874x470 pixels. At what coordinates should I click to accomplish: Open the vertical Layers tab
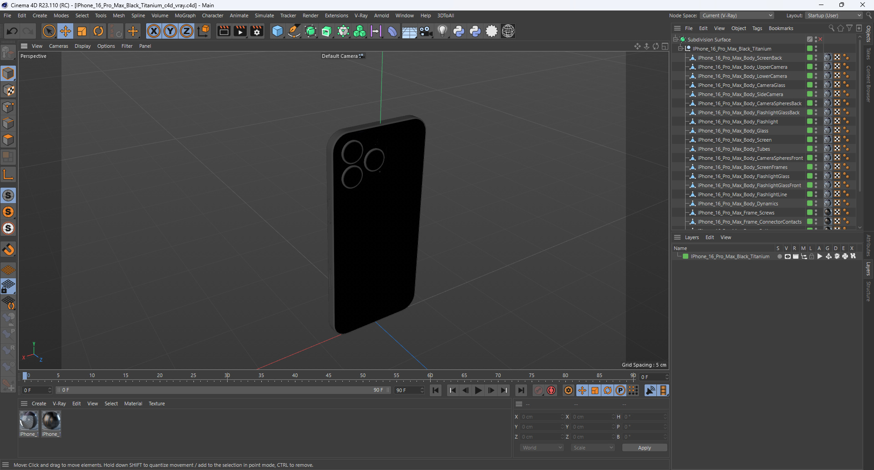point(868,269)
